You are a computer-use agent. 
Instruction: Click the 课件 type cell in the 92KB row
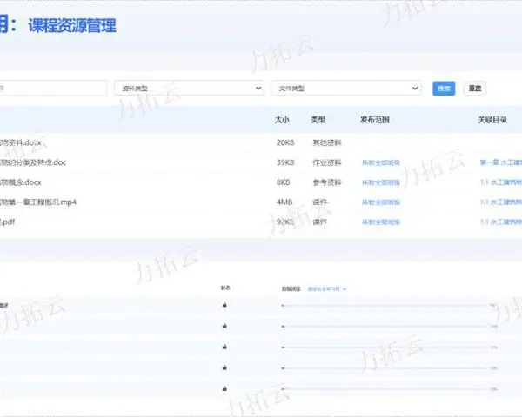point(320,222)
